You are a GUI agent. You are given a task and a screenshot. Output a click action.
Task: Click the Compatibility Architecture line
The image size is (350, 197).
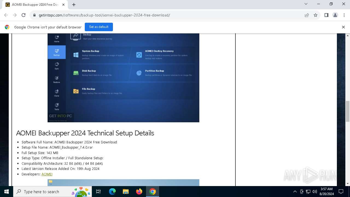coord(62,163)
